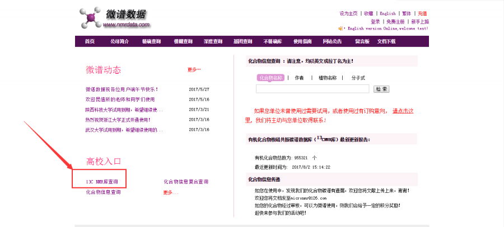The width and height of the screenshot is (504, 227).
Task: Select the 植物名称 search tab
Action: [328, 78]
